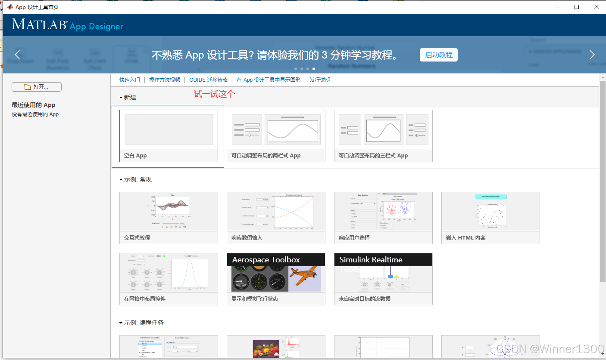Select the first banner pagination dot

click(x=296, y=69)
